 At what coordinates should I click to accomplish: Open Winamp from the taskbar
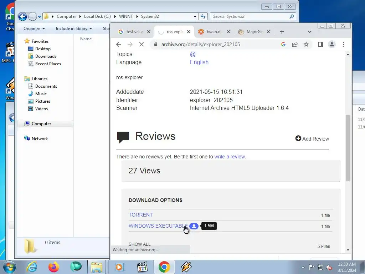(x=186, y=267)
